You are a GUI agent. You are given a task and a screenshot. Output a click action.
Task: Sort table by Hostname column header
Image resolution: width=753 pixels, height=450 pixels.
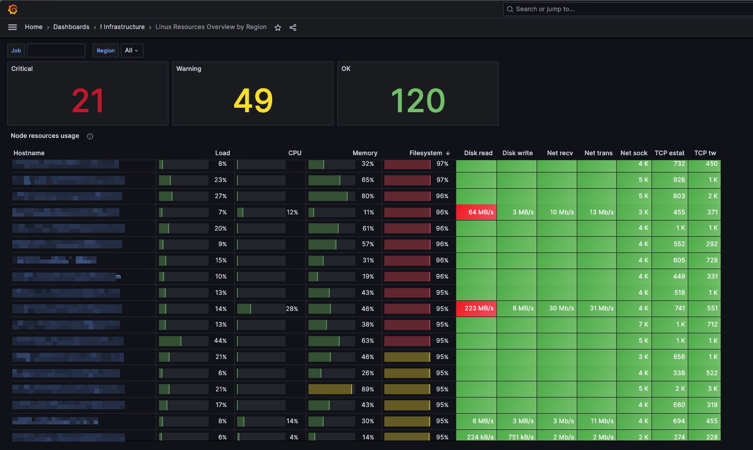(29, 153)
